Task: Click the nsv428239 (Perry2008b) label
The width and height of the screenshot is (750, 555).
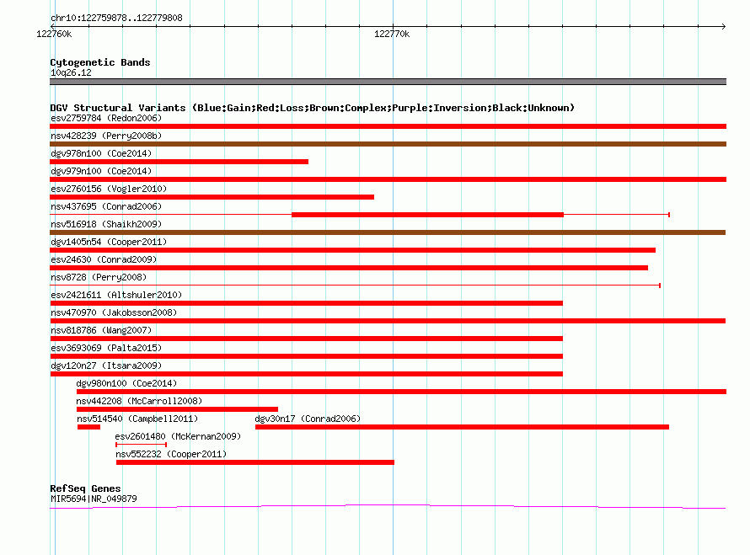Action: click(106, 136)
